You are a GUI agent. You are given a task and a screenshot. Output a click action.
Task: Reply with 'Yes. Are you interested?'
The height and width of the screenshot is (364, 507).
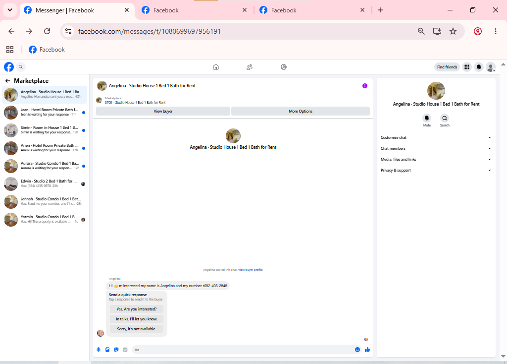(x=137, y=309)
